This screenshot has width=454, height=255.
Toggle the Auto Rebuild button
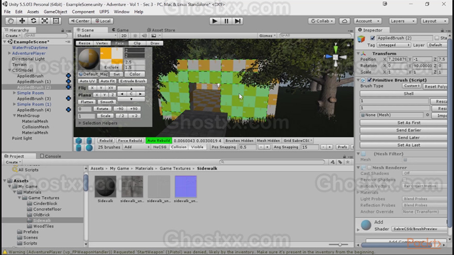159,141
